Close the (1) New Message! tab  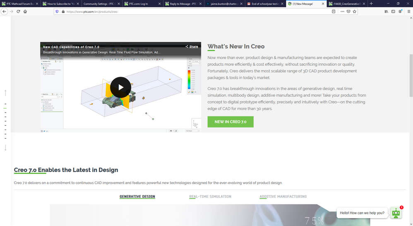click(323, 4)
